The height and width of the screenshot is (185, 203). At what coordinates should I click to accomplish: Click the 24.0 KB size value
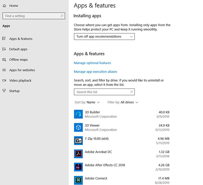coord(164,125)
